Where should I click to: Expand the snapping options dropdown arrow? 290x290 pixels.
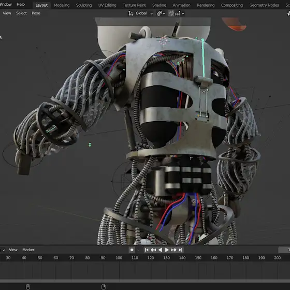click(183, 13)
